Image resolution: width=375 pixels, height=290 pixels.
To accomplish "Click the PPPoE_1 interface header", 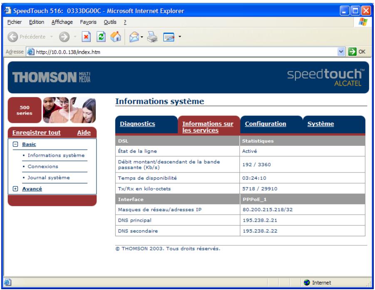I will point(254,199).
